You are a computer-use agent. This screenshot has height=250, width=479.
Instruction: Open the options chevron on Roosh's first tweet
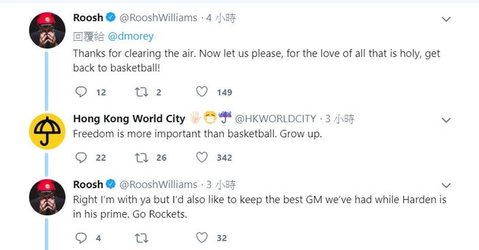[446, 19]
